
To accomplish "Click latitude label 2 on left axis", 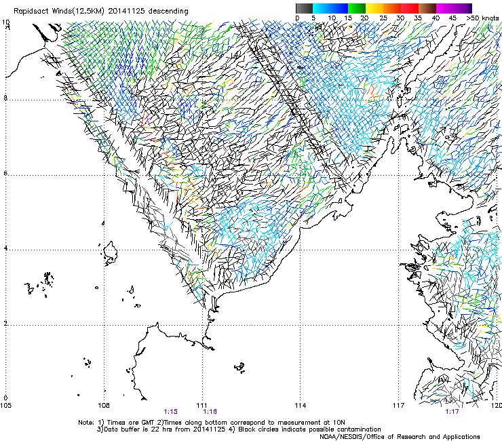I will click(x=5, y=324).
